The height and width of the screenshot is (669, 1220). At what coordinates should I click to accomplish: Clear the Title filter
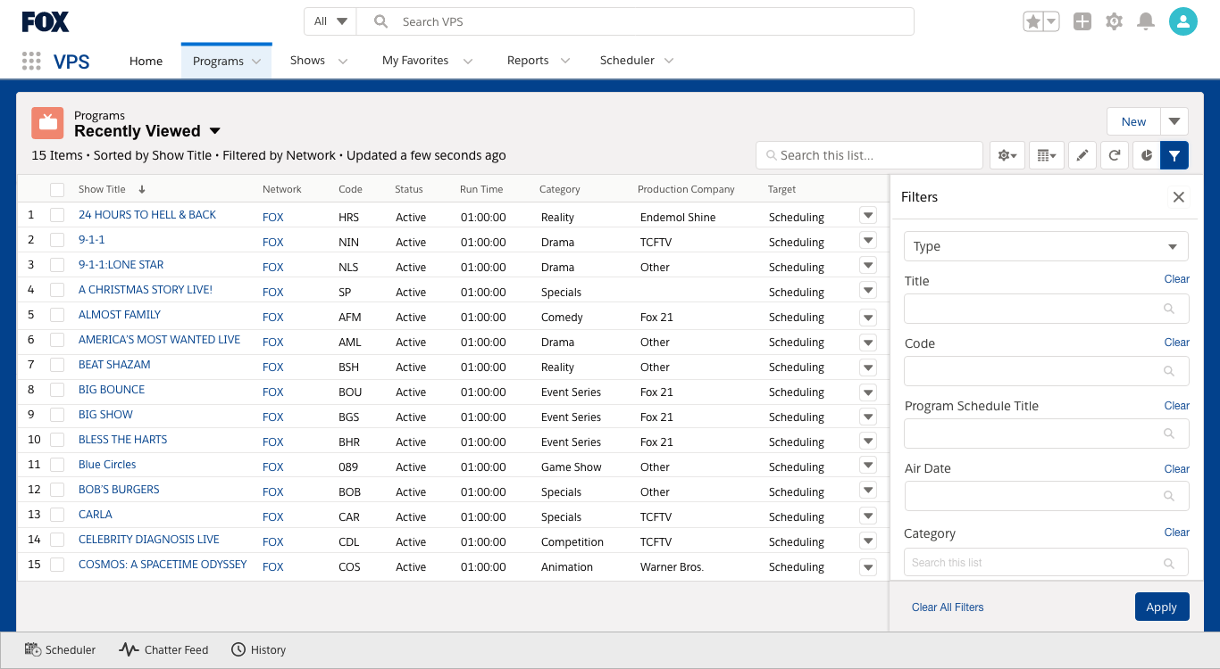click(1176, 279)
